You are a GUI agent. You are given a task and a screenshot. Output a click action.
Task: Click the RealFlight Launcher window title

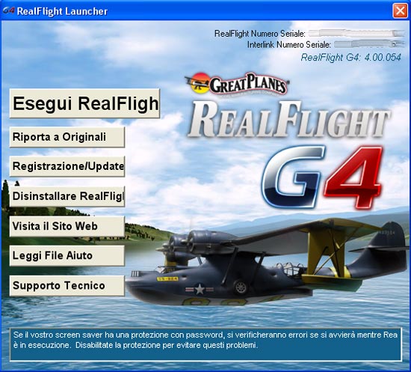coord(62,11)
